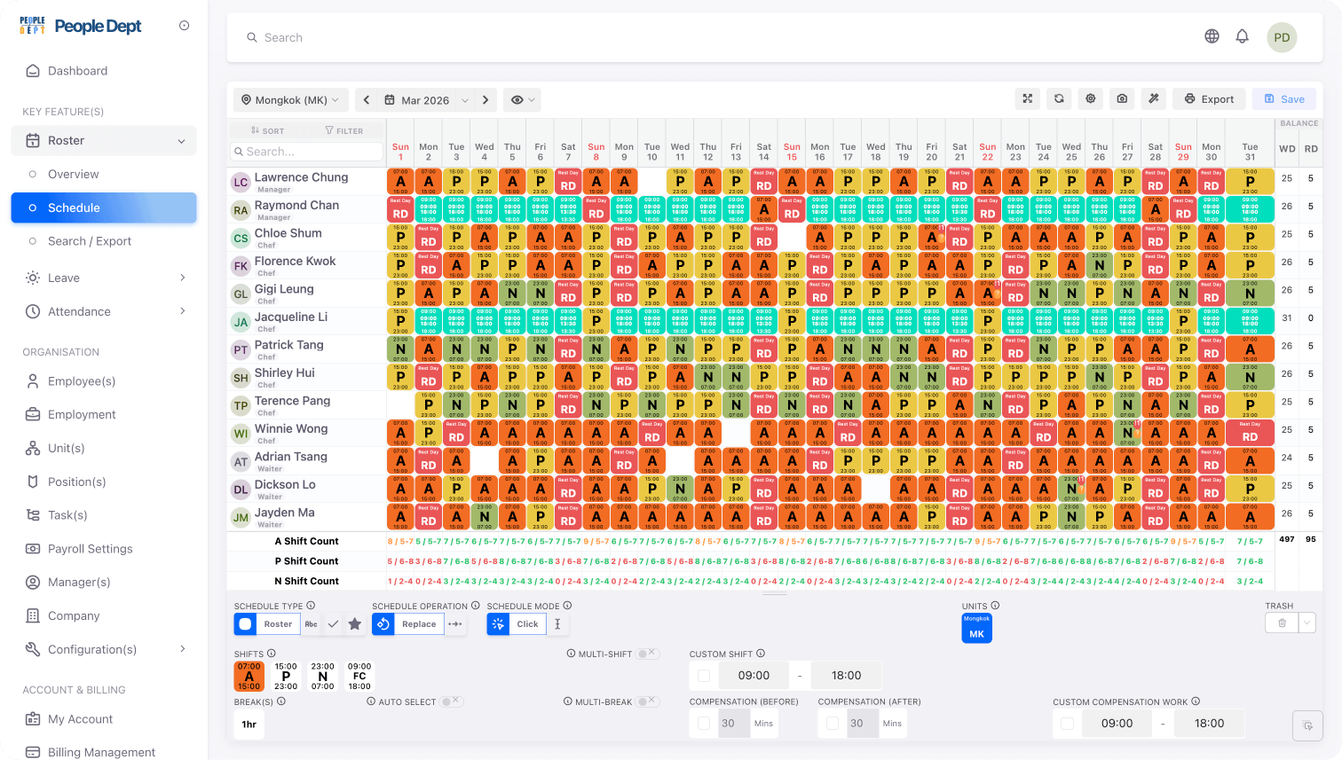Click the globe language icon
The width and height of the screenshot is (1342, 760).
click(1212, 36)
